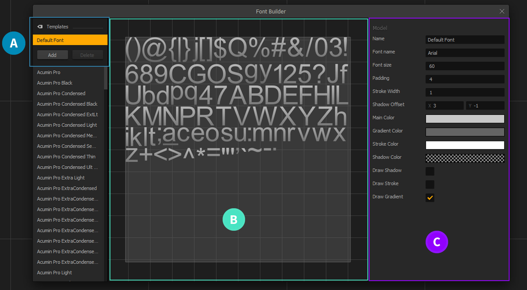Open the Gradient Color swatch

465,132
